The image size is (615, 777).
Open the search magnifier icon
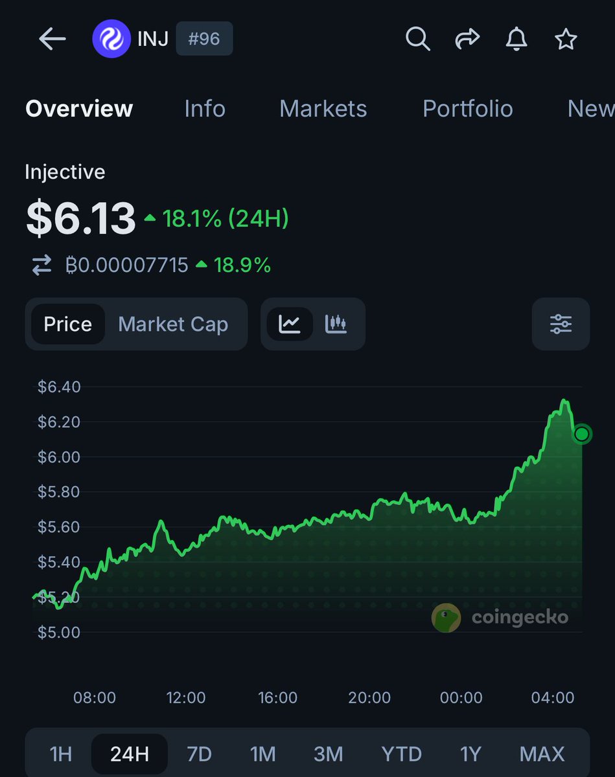(x=418, y=39)
